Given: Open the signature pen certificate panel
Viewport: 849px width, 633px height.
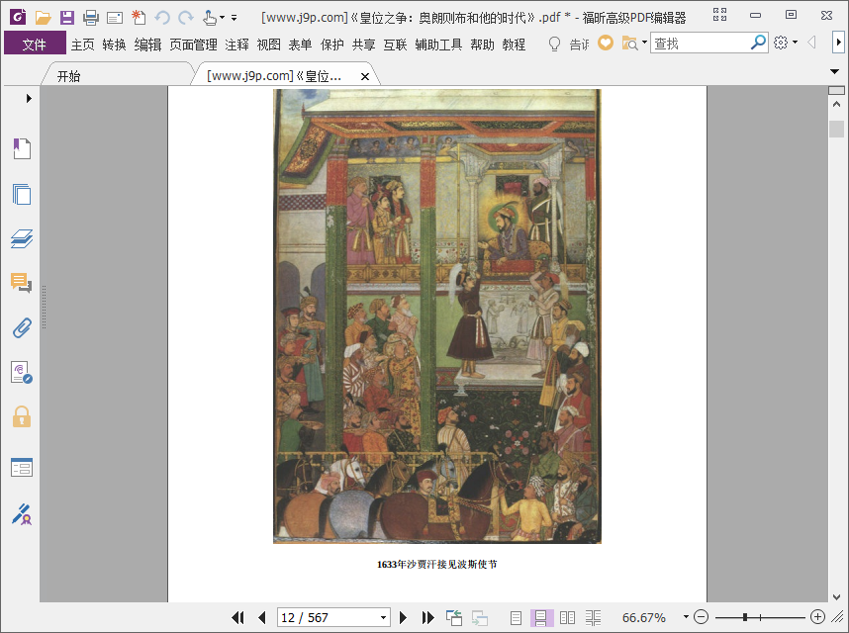Looking at the screenshot, I should pyautogui.click(x=22, y=514).
